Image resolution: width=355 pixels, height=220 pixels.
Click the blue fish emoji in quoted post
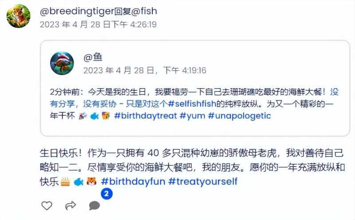click(95, 116)
